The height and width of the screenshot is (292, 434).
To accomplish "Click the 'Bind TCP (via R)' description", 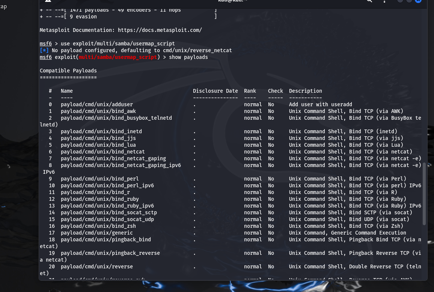I will pos(373,192).
